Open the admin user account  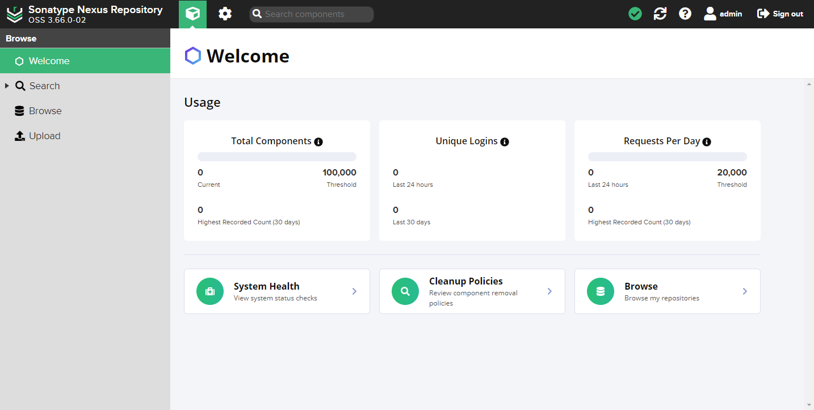[x=723, y=14]
